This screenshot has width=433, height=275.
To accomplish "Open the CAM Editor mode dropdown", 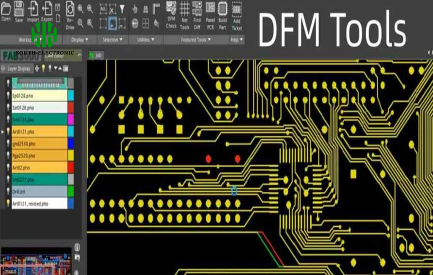I will click(x=63, y=55).
